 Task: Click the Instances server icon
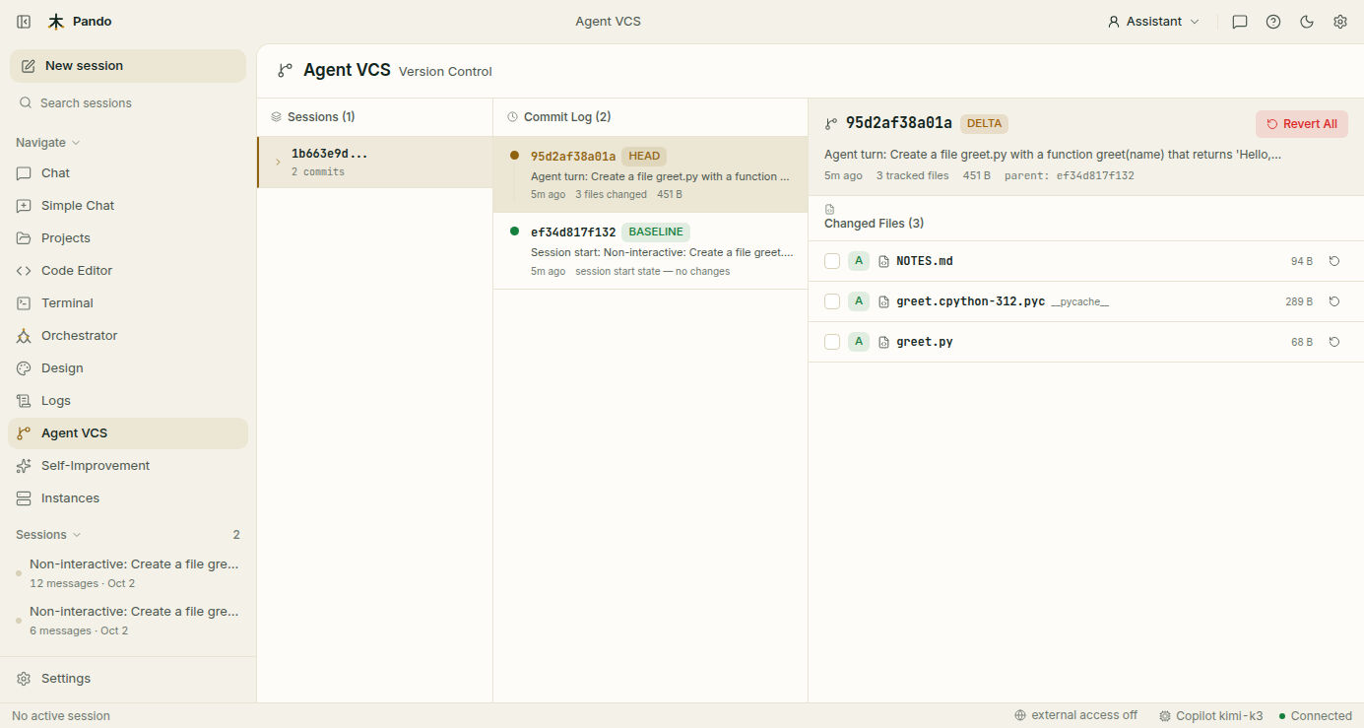click(24, 498)
